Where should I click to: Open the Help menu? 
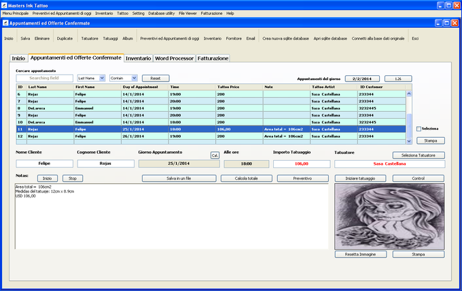point(230,14)
